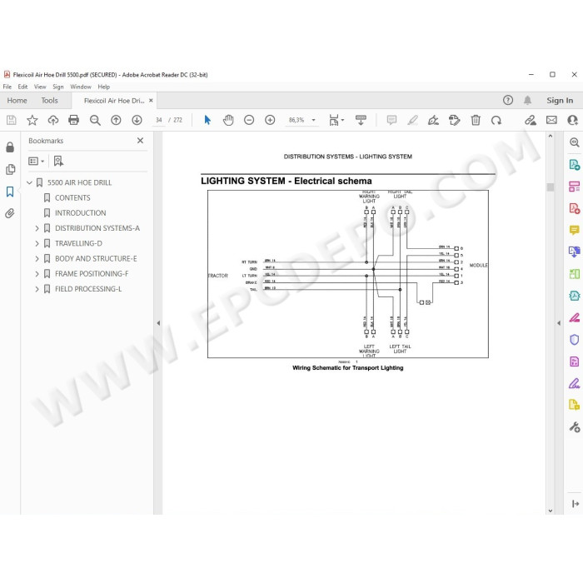Screen dimensions: 583x583
Task: Open the Organize Pages tool in right pane
Action: click(575, 187)
